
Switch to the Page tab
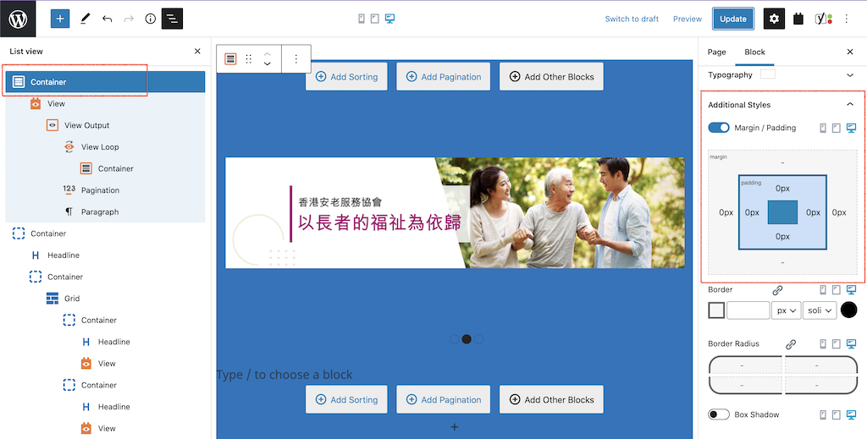(716, 52)
